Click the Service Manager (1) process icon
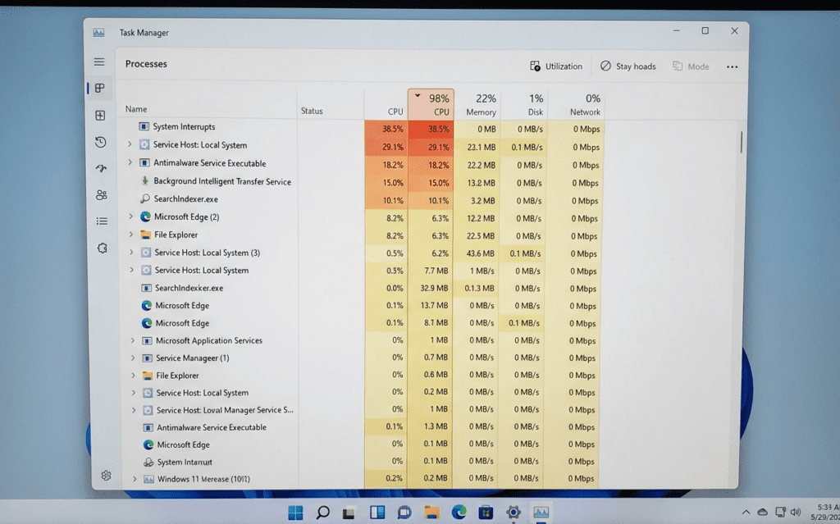The width and height of the screenshot is (840, 524). 148,358
